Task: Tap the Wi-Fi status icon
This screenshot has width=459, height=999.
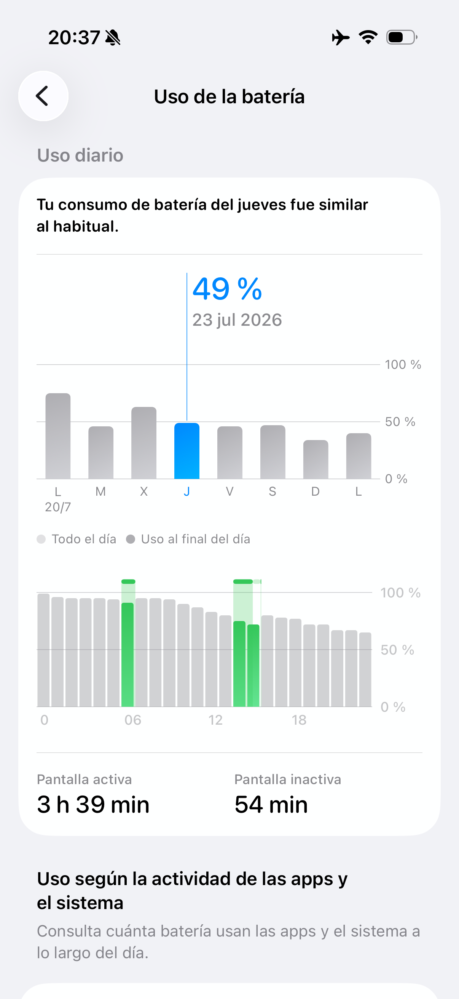Action: [368, 37]
